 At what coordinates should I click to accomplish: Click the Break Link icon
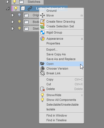[42, 73]
